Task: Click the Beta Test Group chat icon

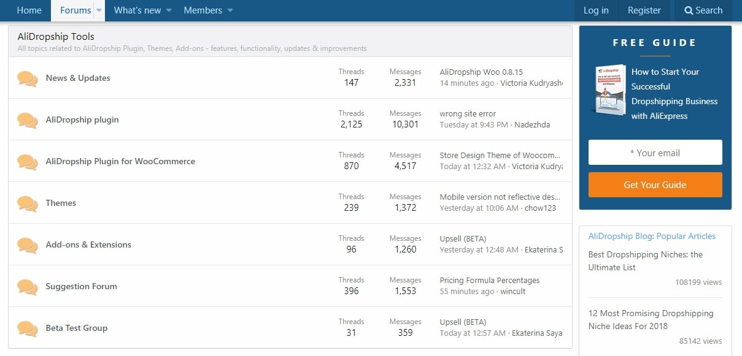Action: coord(28,328)
